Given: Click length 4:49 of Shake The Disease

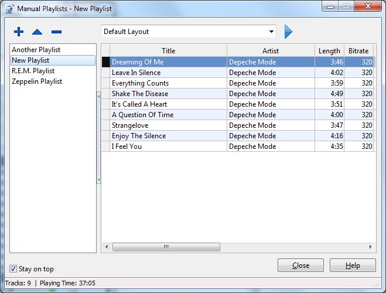Looking at the screenshot, I should tap(329, 94).
